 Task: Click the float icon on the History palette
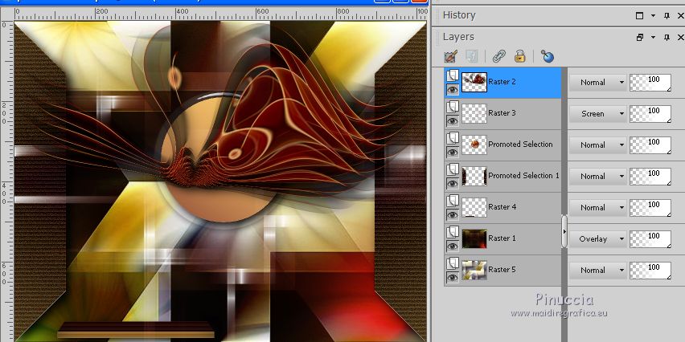click(639, 16)
